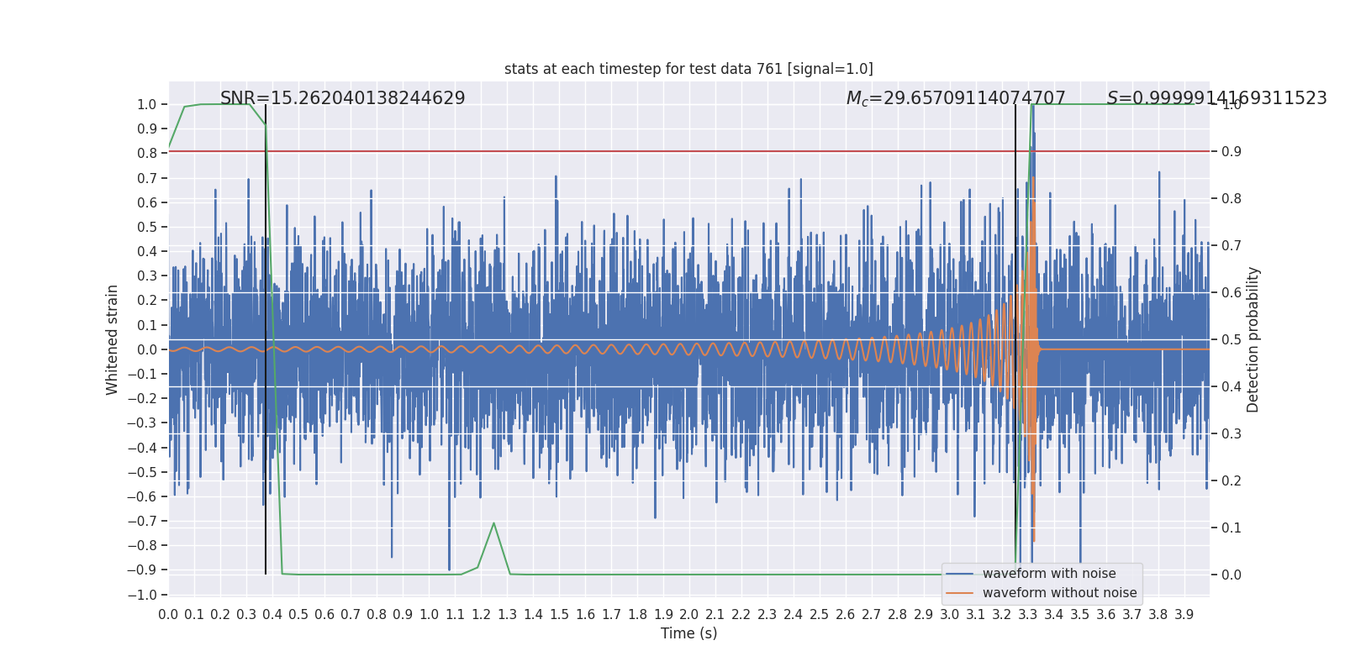This screenshot has width=1345, height=672.
Task: Click the blue line swatch in the legend
Action: [x=960, y=574]
